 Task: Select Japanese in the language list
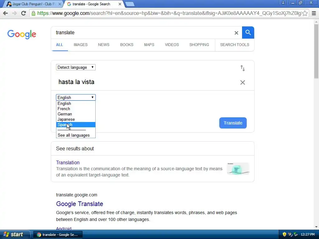[x=76, y=119]
